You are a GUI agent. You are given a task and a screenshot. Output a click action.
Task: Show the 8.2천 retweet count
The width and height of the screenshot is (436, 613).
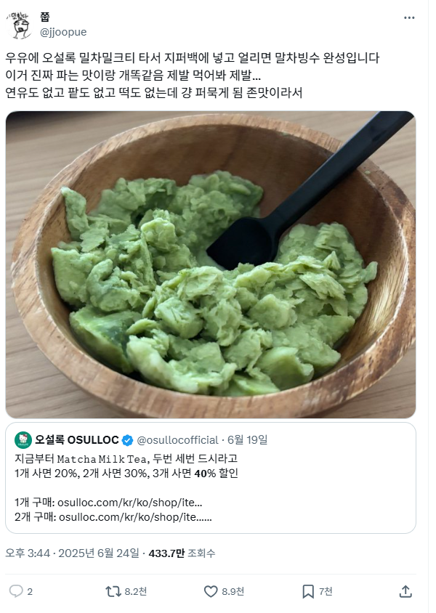coord(136,591)
